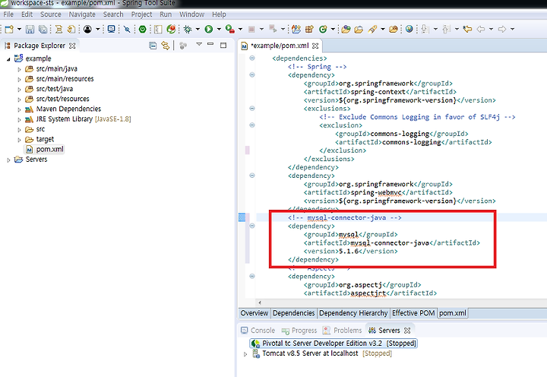Open the Navigate menu
The width and height of the screenshot is (547, 377).
(x=82, y=14)
